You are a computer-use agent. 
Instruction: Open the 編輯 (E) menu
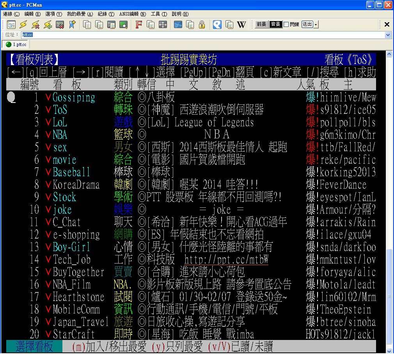(x=32, y=14)
